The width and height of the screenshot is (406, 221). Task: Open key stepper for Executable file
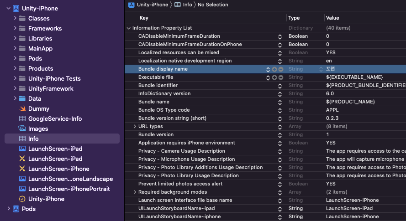[x=268, y=78]
